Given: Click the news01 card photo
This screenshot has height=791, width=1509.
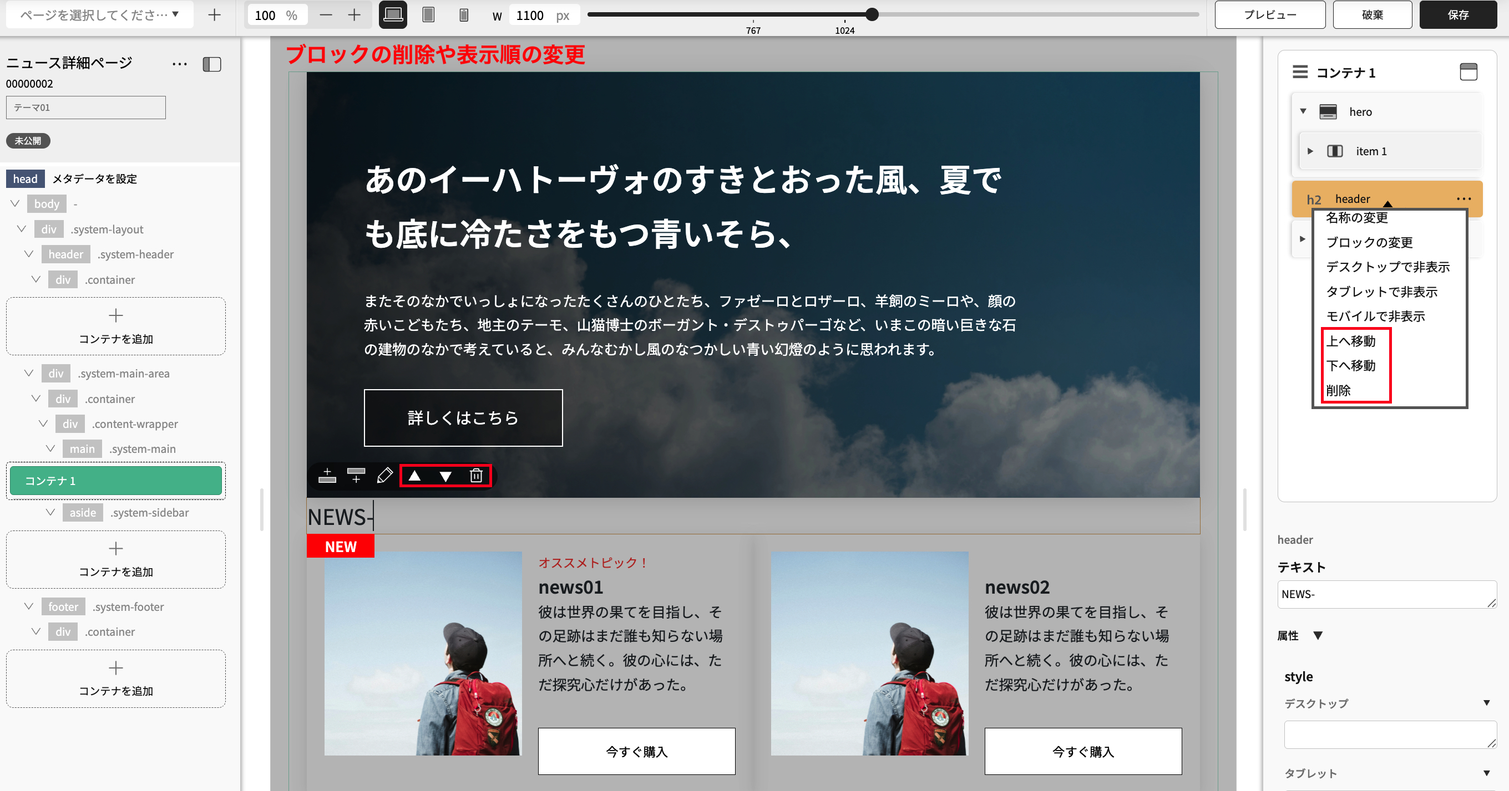Looking at the screenshot, I should coord(423,654).
